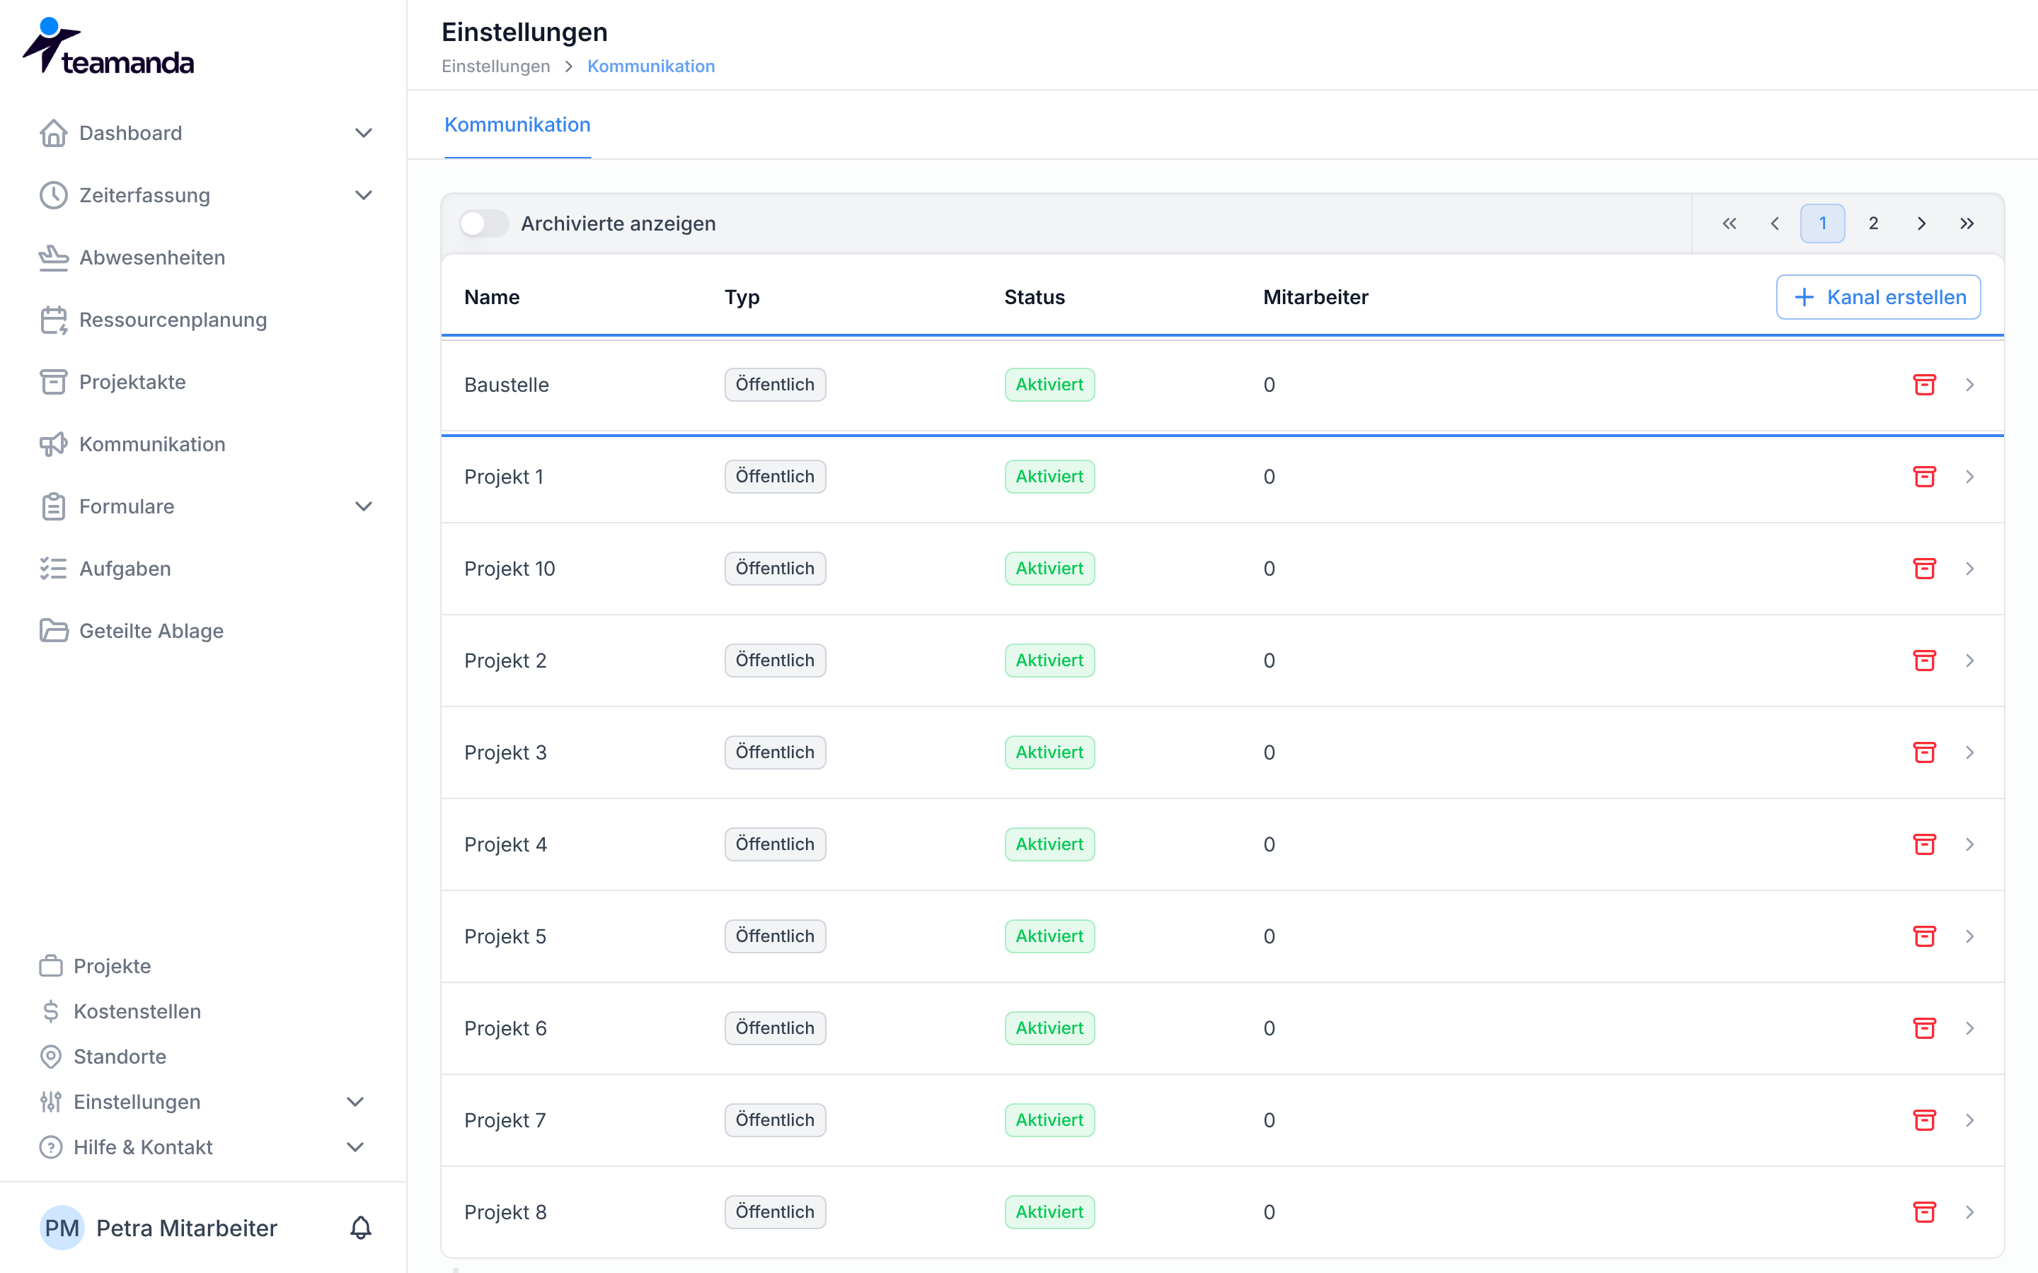Open notifications bell icon
Screen dimensions: 2038x1273
(360, 1228)
